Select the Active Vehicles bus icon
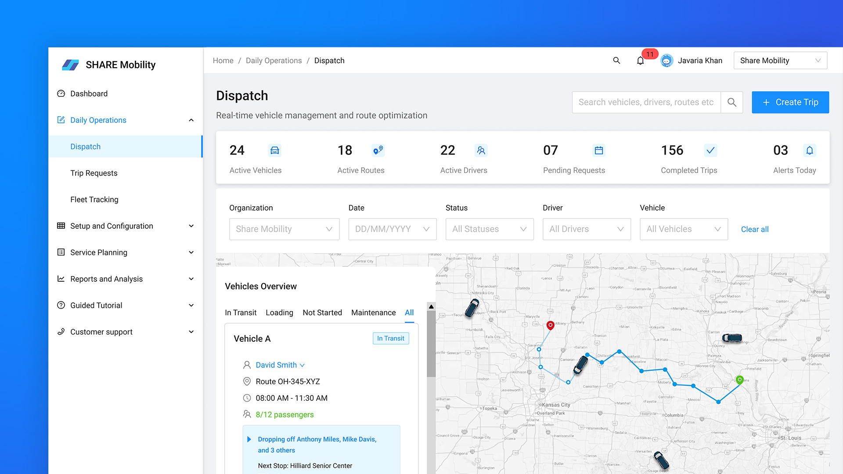The height and width of the screenshot is (474, 843). tap(275, 150)
